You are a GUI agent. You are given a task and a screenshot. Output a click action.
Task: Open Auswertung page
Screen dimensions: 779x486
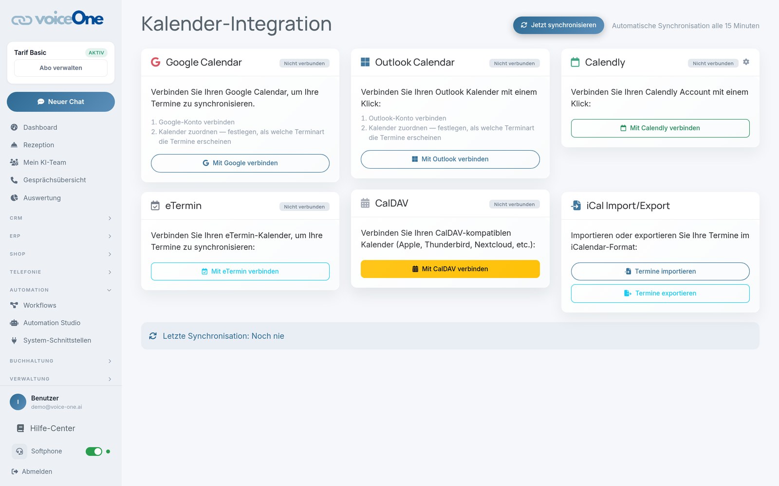61,198
